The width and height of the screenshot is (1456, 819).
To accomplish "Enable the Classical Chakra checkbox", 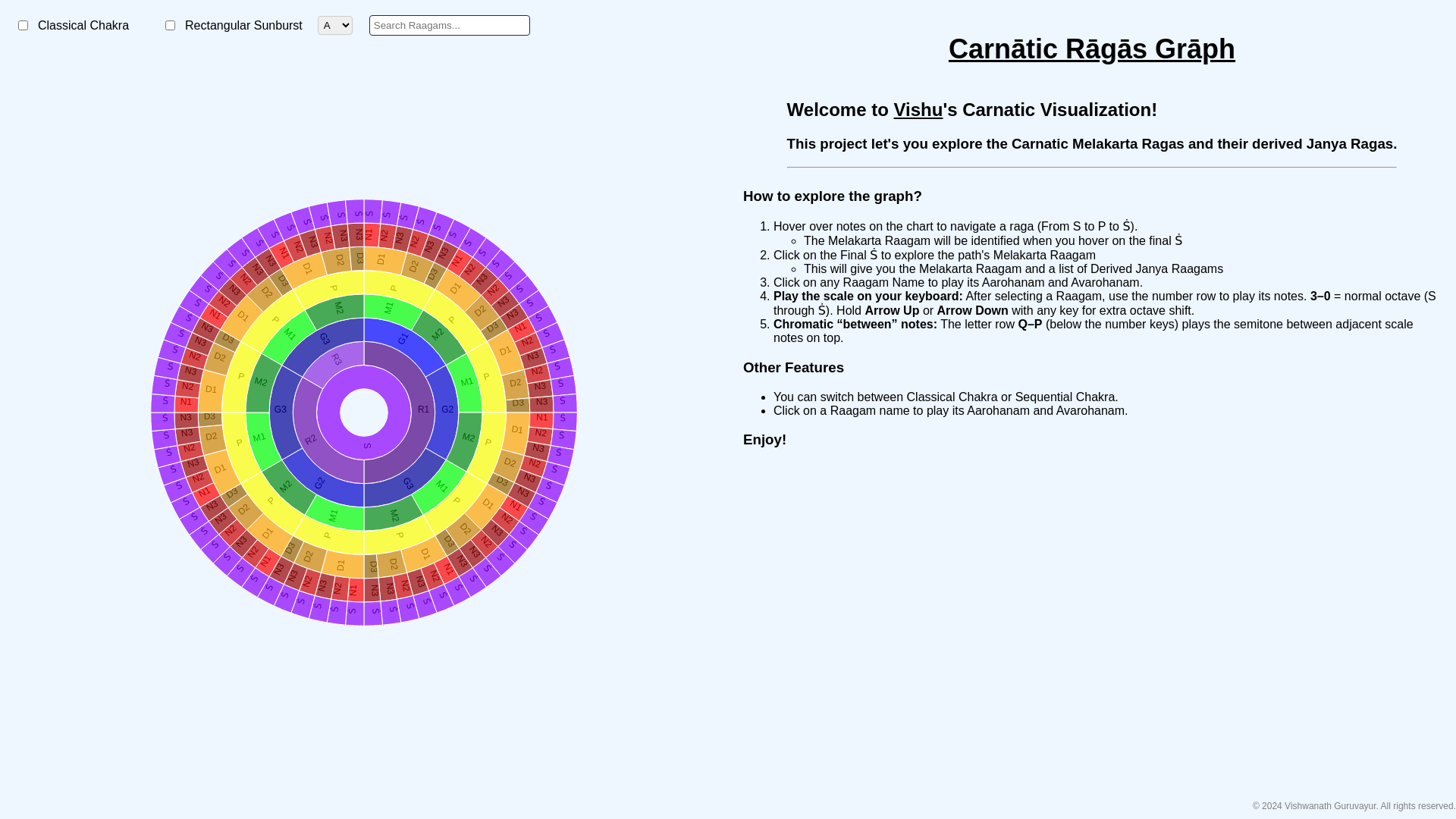I will point(23,26).
